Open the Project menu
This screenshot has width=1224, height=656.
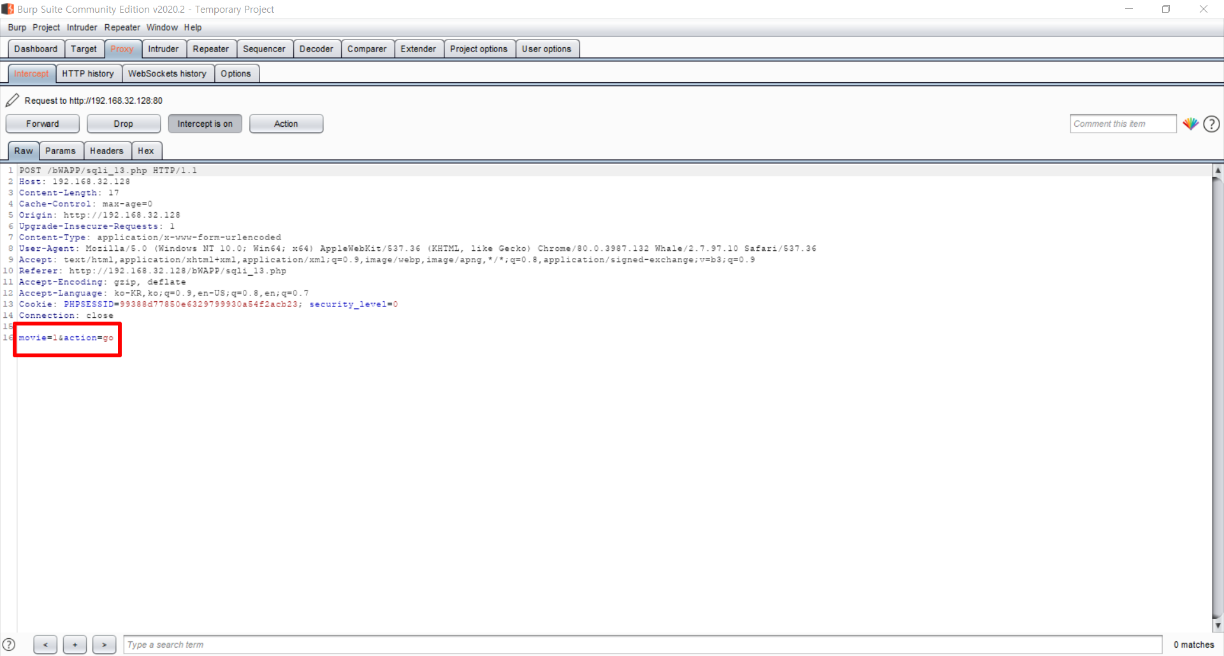(46, 27)
